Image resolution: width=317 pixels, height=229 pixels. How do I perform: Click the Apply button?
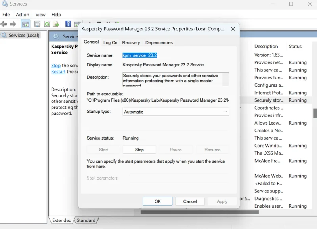pyautogui.click(x=222, y=201)
